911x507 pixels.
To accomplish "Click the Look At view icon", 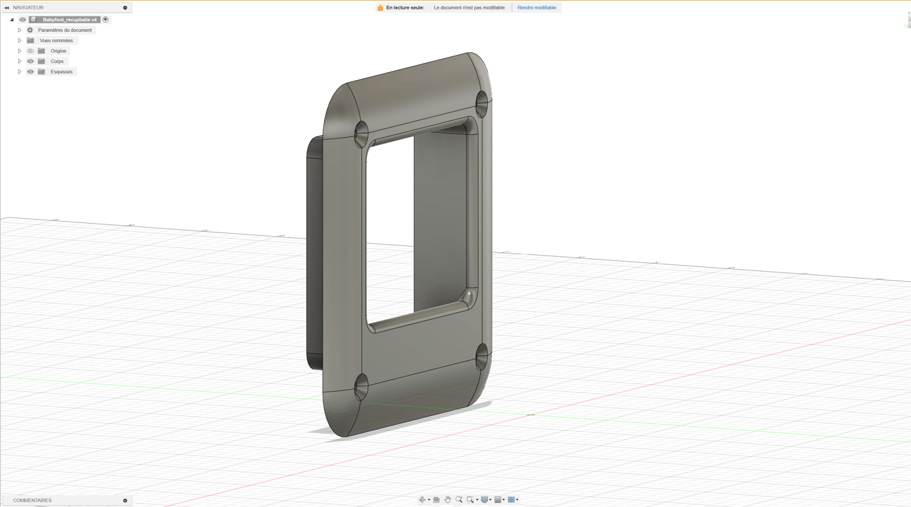I will tap(437, 500).
